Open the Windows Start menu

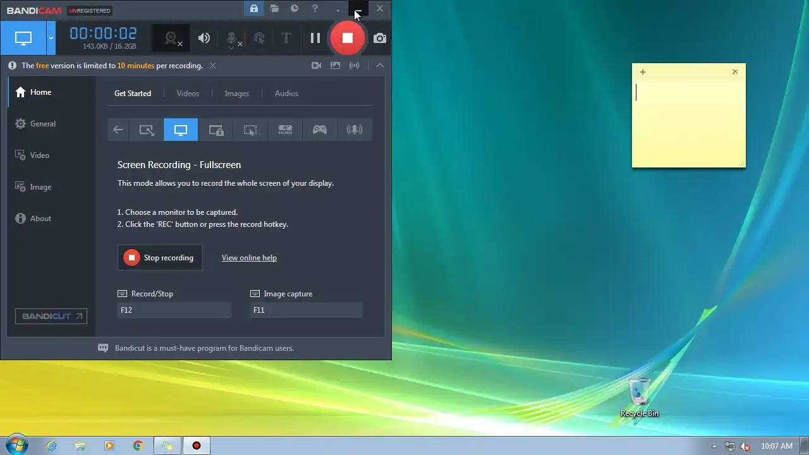tap(16, 445)
